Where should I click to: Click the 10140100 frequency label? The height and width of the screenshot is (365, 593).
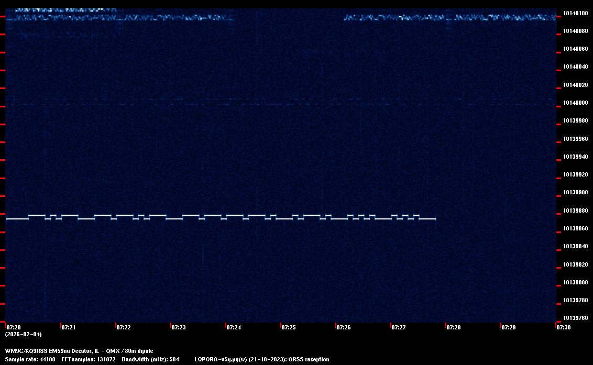click(x=575, y=13)
